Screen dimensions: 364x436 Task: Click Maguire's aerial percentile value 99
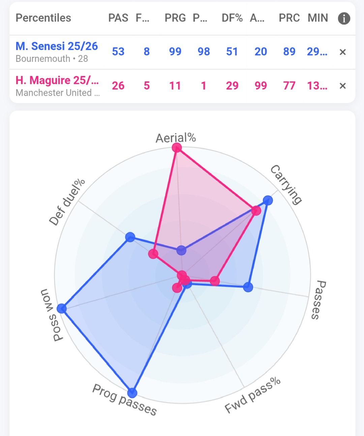(x=261, y=86)
